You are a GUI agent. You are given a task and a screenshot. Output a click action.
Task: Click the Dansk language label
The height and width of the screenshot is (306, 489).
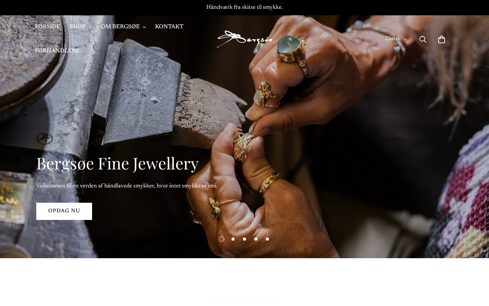coord(393,39)
